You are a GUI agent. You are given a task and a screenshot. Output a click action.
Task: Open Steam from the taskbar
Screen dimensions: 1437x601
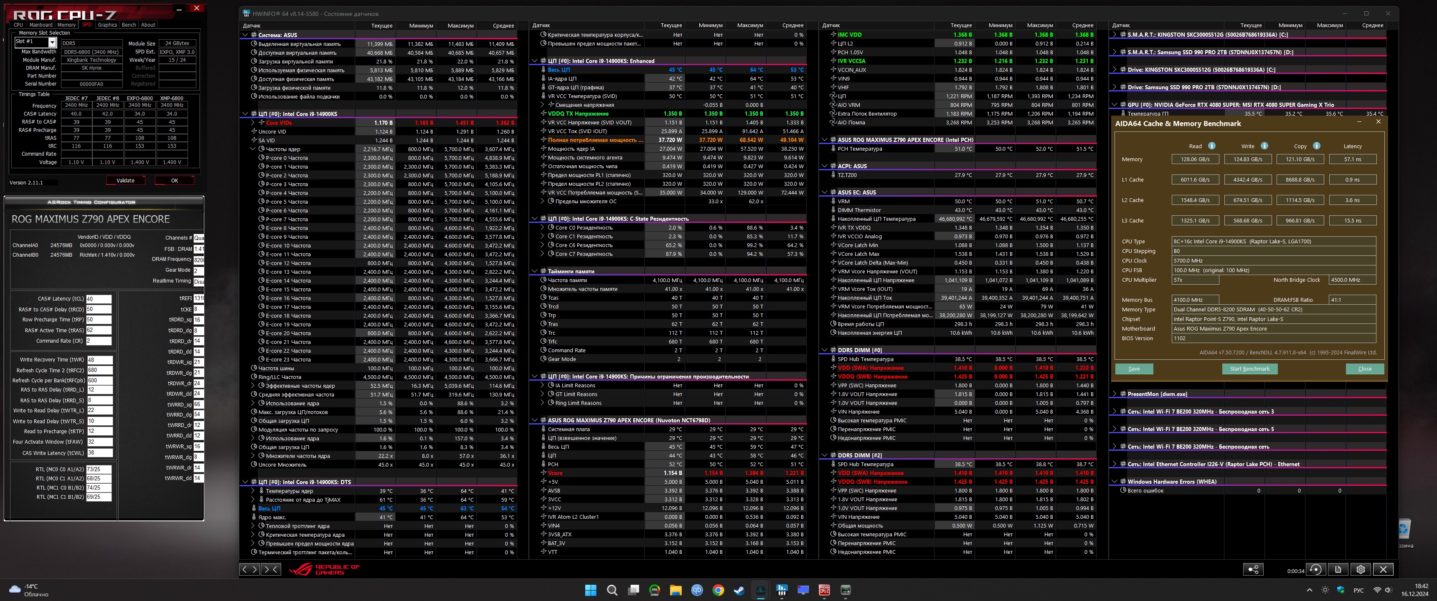click(739, 590)
